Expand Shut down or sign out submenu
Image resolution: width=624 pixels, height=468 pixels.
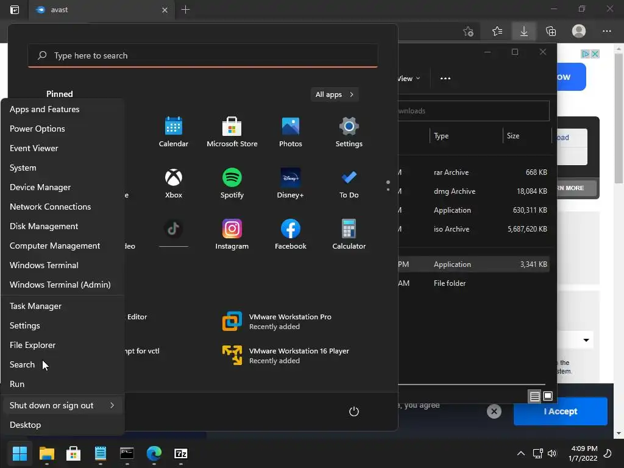pyautogui.click(x=63, y=405)
